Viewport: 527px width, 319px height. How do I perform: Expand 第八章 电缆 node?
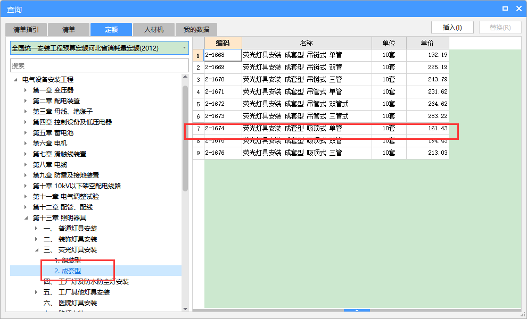click(x=26, y=164)
